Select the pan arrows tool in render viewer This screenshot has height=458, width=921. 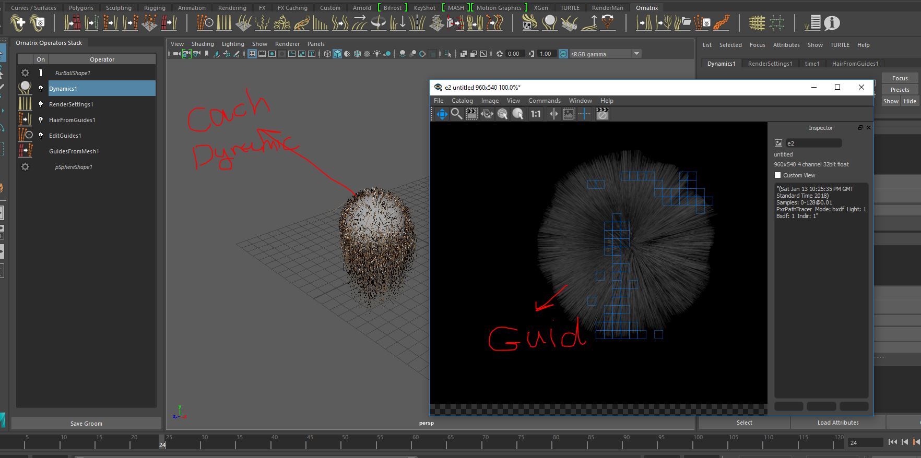(x=442, y=114)
